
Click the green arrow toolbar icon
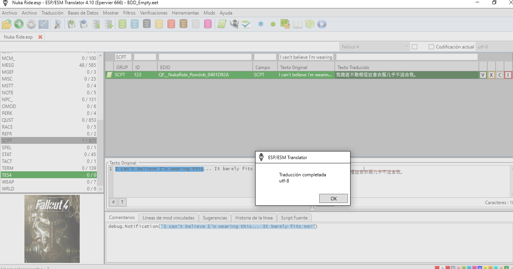coord(19,24)
